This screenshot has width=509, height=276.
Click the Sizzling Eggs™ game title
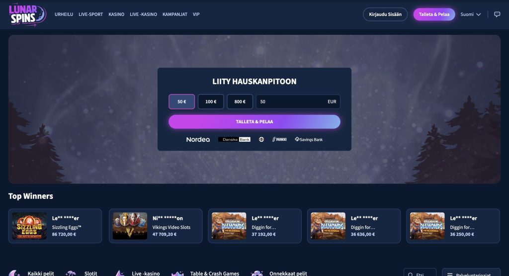[x=67, y=227]
